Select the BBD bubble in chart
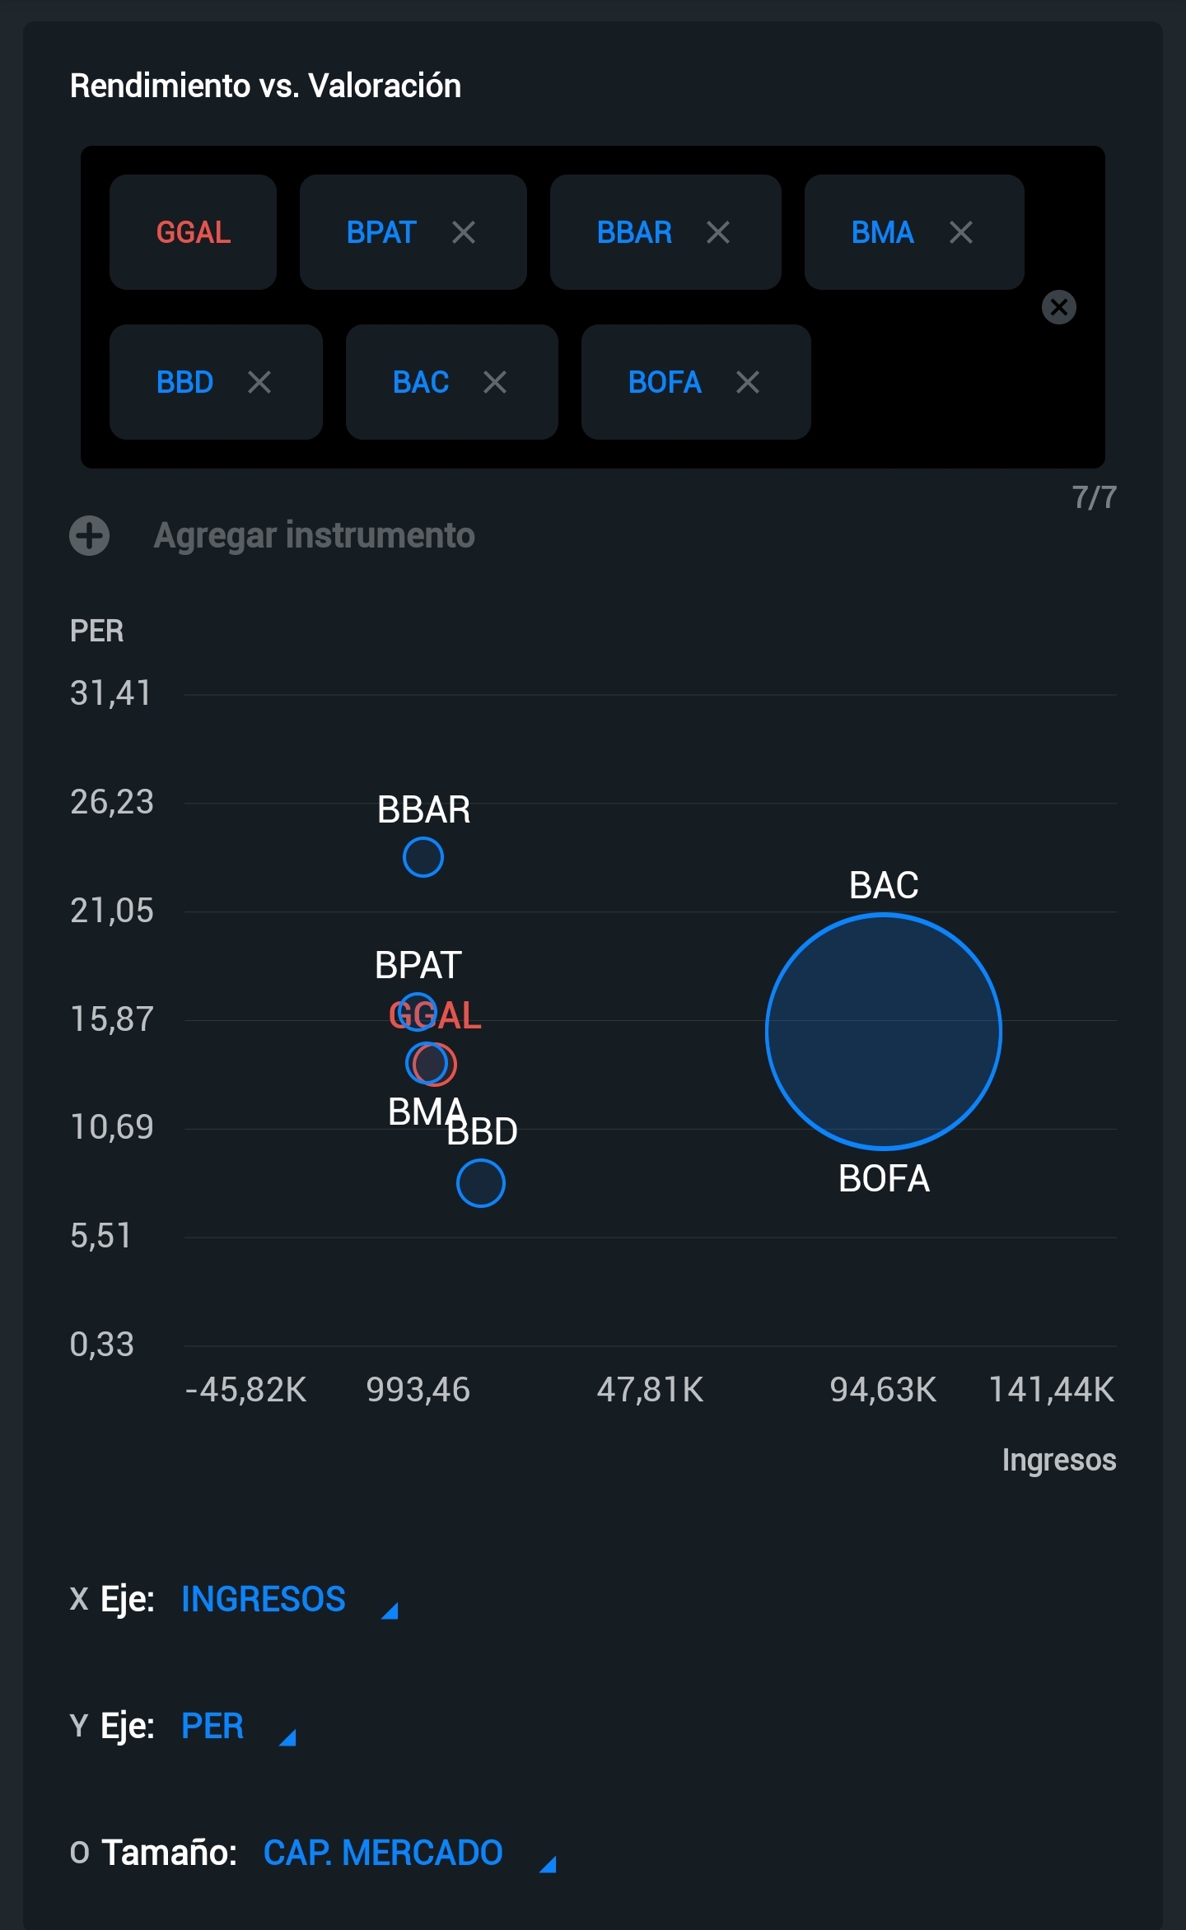Screen dimensions: 1186x1930 coord(481,1183)
